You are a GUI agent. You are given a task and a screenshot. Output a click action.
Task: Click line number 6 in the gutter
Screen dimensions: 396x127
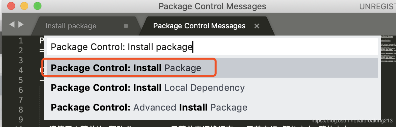(x=21, y=90)
